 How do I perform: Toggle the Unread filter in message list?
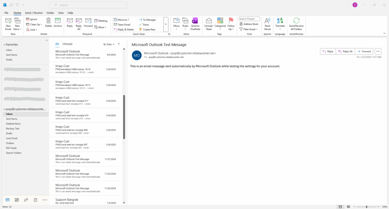click(67, 44)
